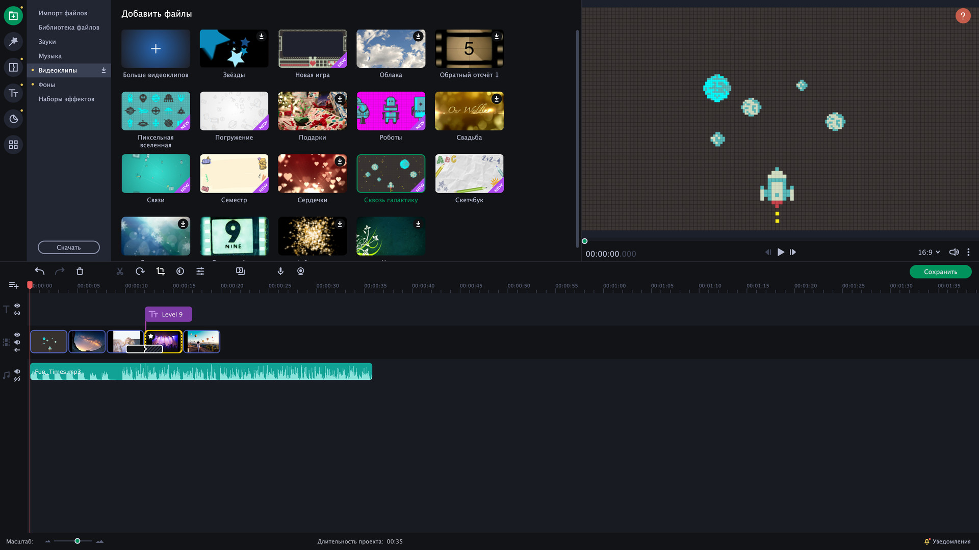Viewport: 979px width, 550px height.
Task: Hide the titles track with eye icon
Action: [x=17, y=306]
